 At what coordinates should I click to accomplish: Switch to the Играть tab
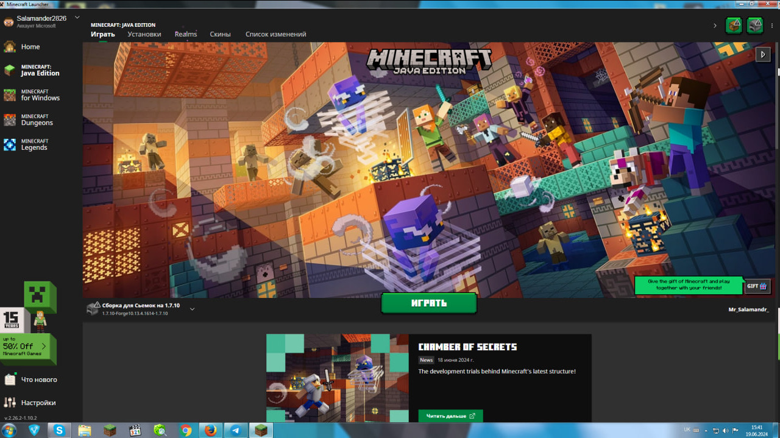tap(103, 35)
